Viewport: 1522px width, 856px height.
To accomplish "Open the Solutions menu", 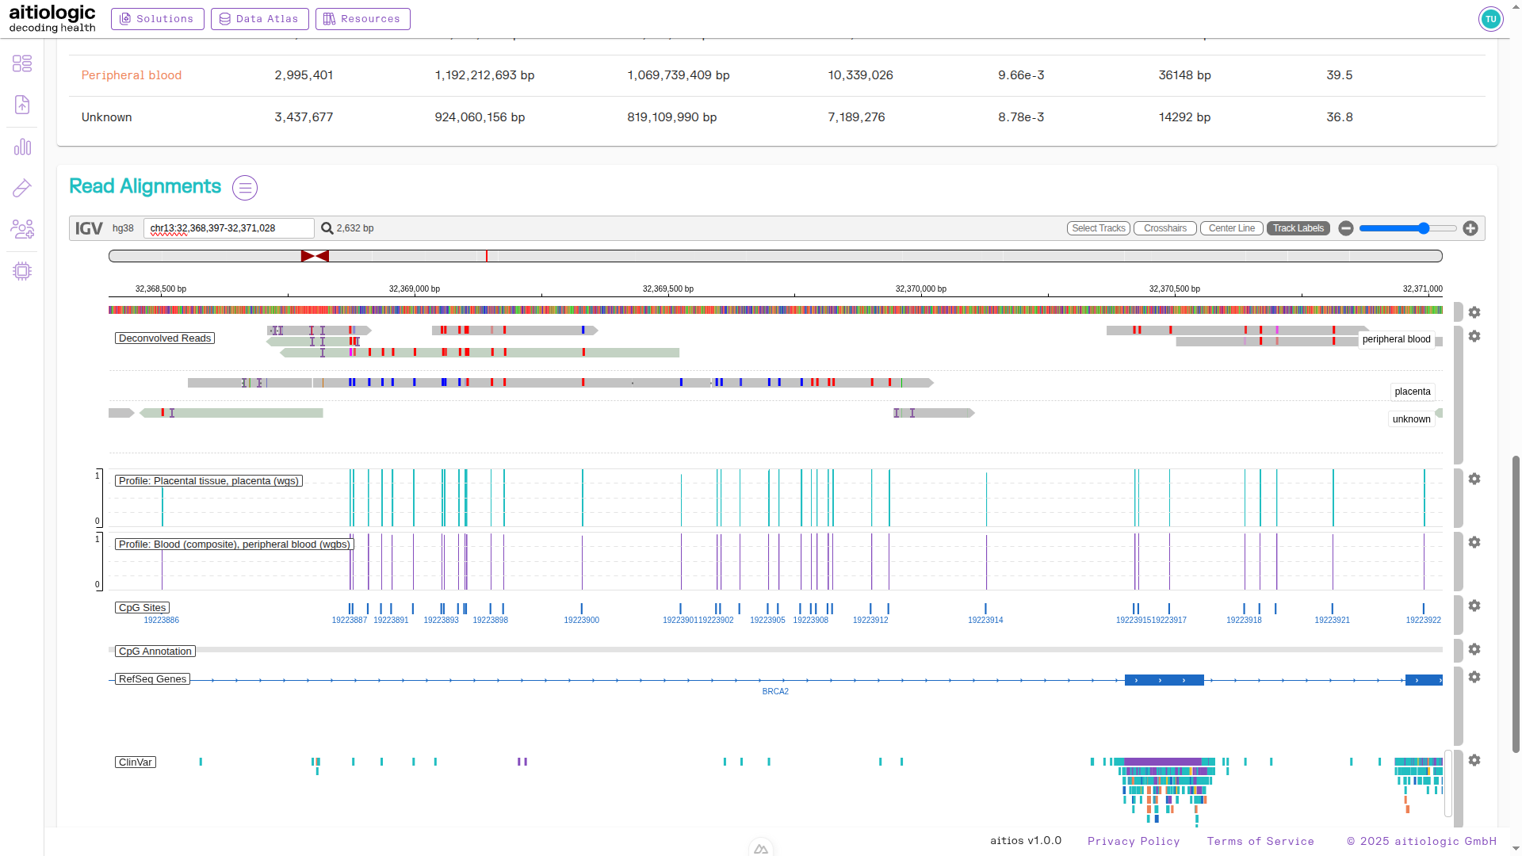I will [157, 19].
